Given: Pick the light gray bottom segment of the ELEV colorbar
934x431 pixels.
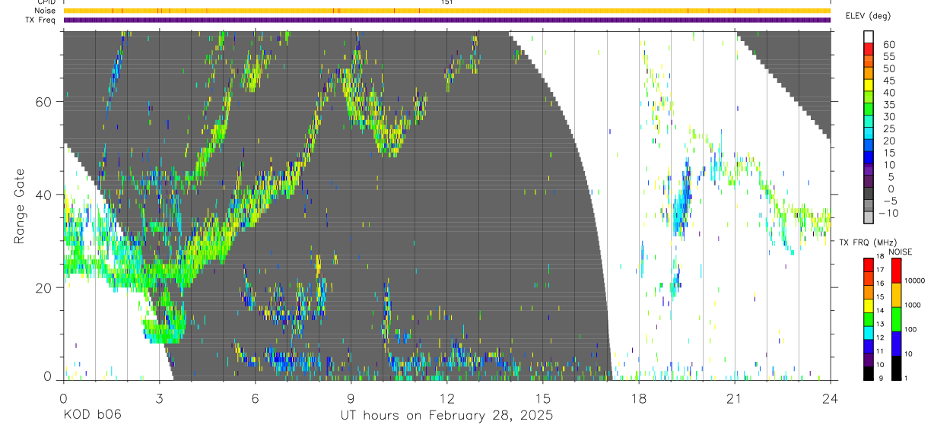Looking at the screenshot, I should (869, 217).
